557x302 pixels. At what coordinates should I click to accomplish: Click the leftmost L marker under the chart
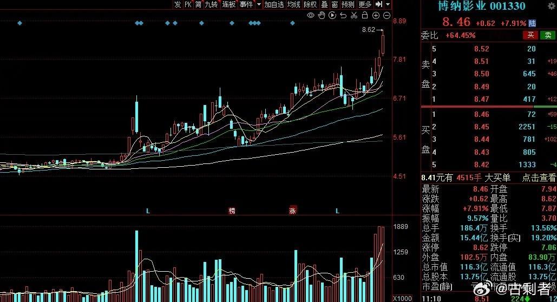pyautogui.click(x=148, y=211)
